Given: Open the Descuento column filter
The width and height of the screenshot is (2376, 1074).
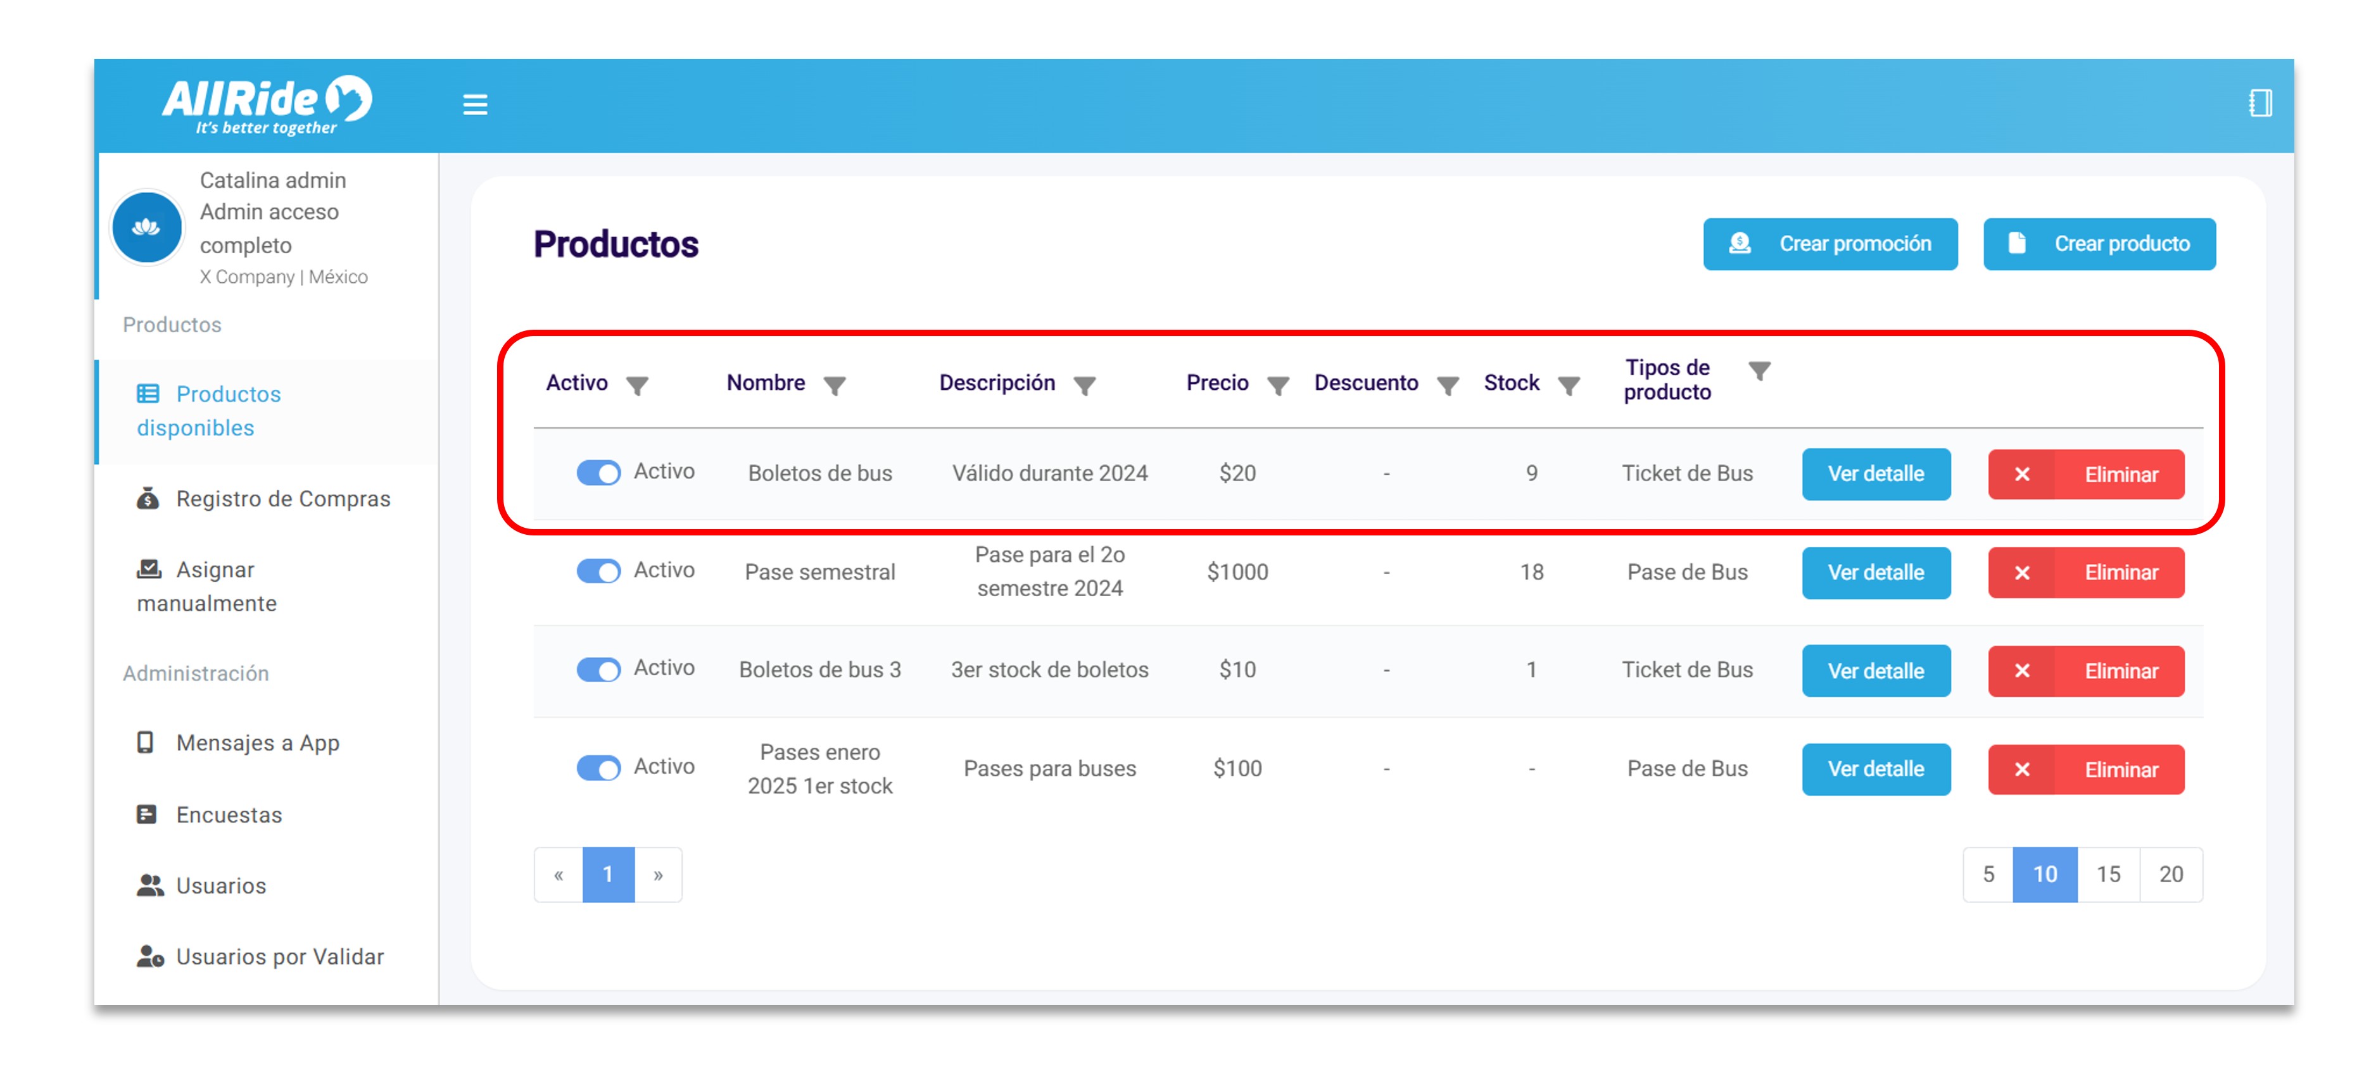Looking at the screenshot, I should (x=1448, y=385).
